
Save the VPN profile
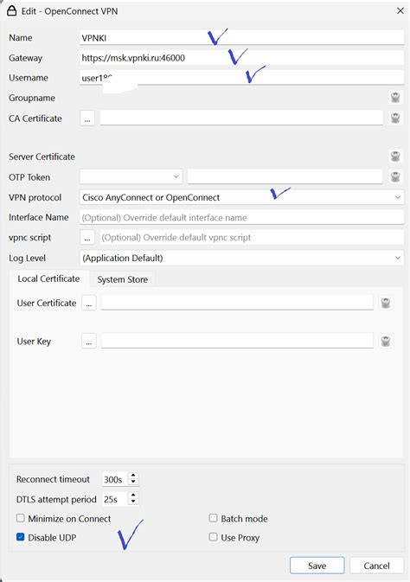point(317,566)
